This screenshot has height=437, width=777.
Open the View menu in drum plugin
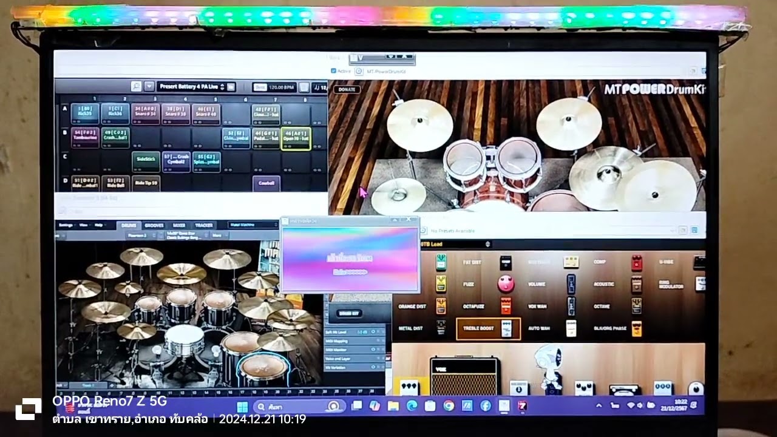click(83, 225)
